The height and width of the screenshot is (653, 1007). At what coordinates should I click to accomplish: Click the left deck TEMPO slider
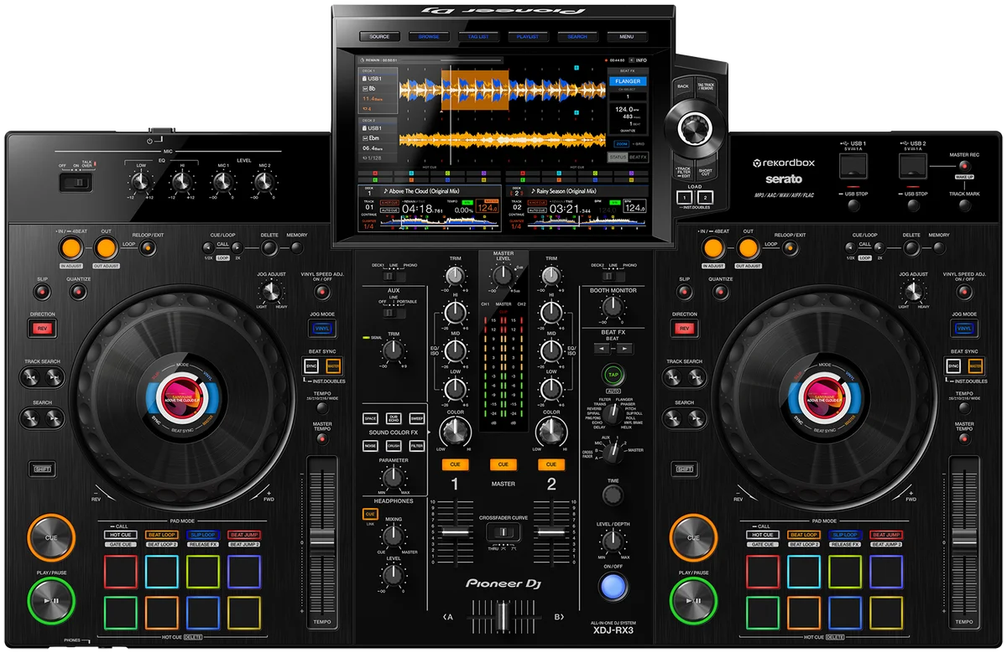tap(323, 541)
